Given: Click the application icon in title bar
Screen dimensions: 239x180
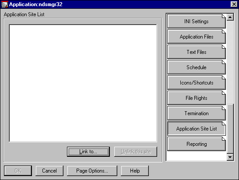Looking at the screenshot, I should (4, 4).
